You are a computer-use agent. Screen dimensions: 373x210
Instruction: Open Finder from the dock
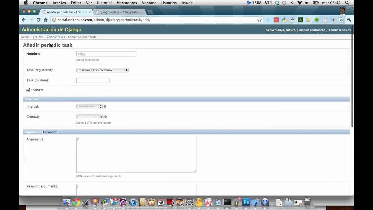[x=67, y=202]
